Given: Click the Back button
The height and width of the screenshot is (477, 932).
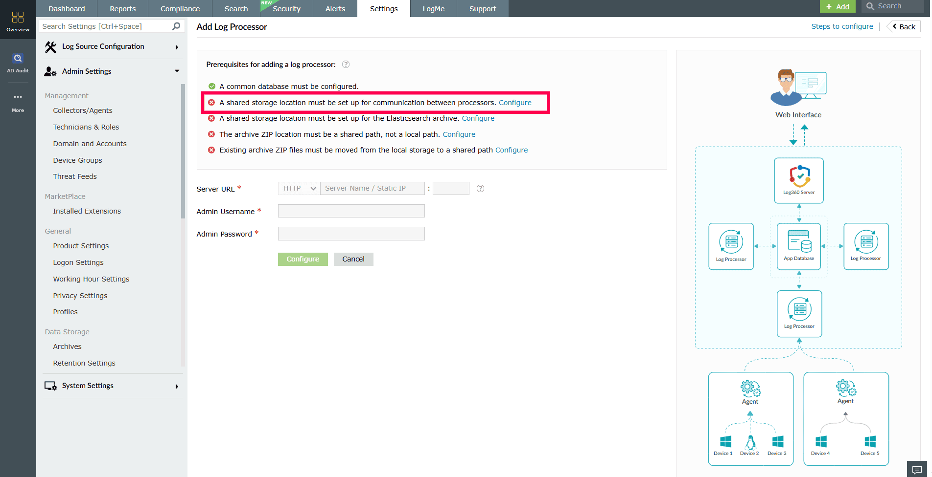Looking at the screenshot, I should 904,27.
